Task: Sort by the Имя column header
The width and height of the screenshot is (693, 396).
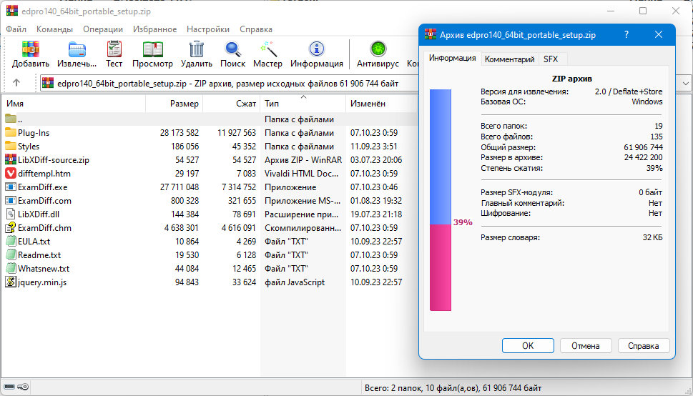Action: (x=74, y=104)
